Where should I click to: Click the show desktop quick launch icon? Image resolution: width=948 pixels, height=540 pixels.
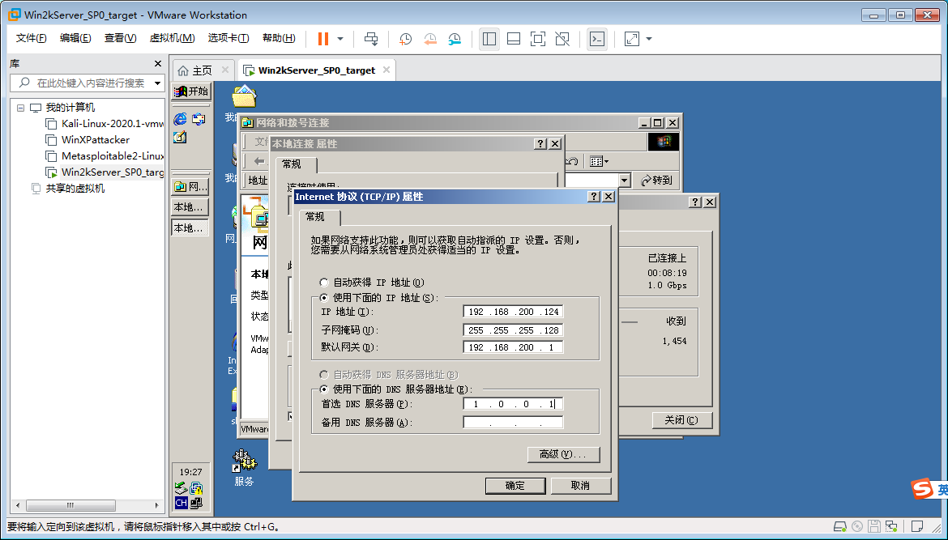tap(180, 138)
